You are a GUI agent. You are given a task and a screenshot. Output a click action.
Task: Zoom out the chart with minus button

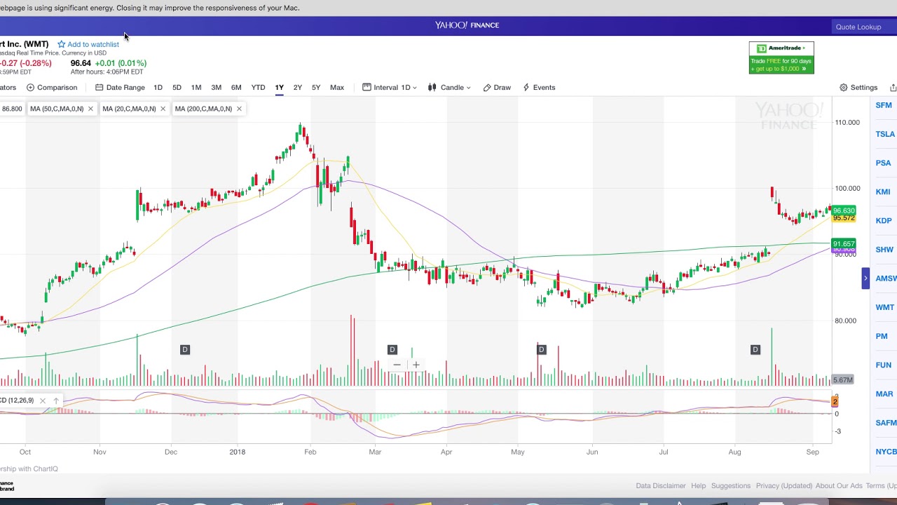coord(397,365)
